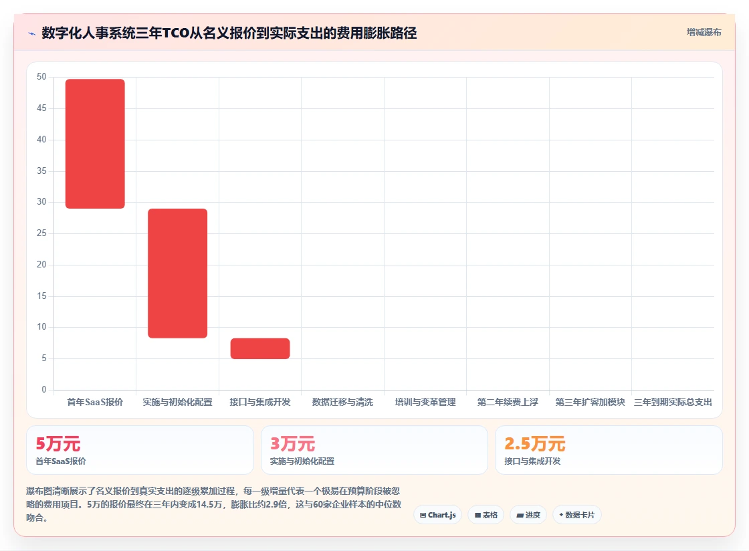This screenshot has height=551, width=749.
Task: Select the 数据卡片 tag chip
Action: [x=577, y=515]
